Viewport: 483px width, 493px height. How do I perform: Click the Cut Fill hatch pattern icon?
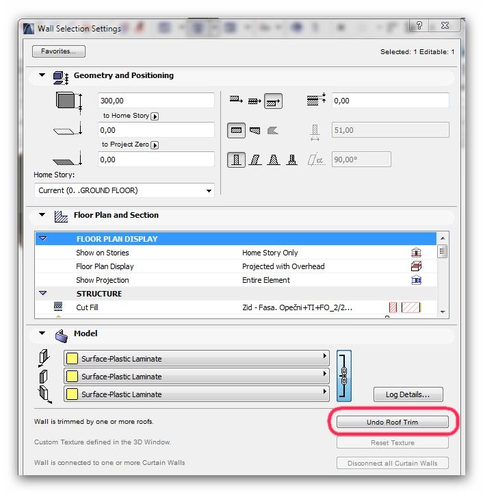point(58,306)
